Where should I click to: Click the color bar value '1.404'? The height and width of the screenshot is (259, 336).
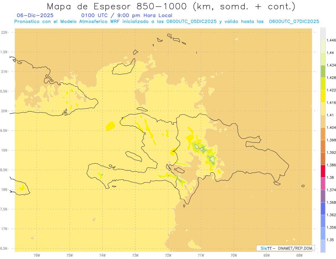pos(332,128)
